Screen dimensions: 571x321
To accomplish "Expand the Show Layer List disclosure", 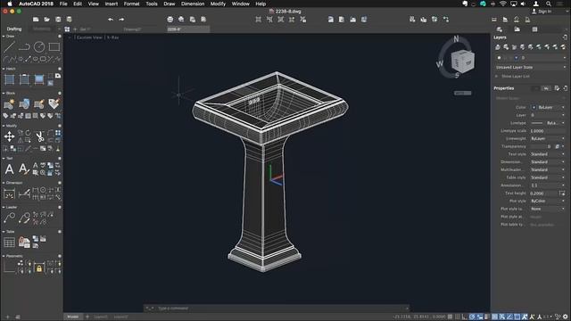I will [x=496, y=77].
